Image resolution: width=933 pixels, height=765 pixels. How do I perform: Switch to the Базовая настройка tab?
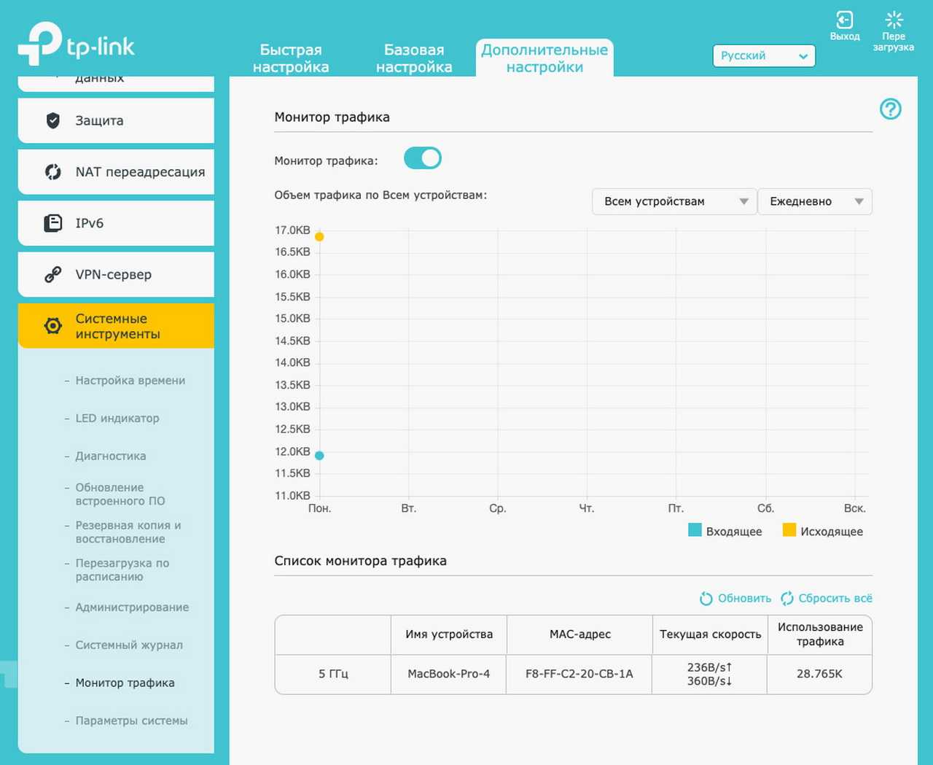coord(414,58)
